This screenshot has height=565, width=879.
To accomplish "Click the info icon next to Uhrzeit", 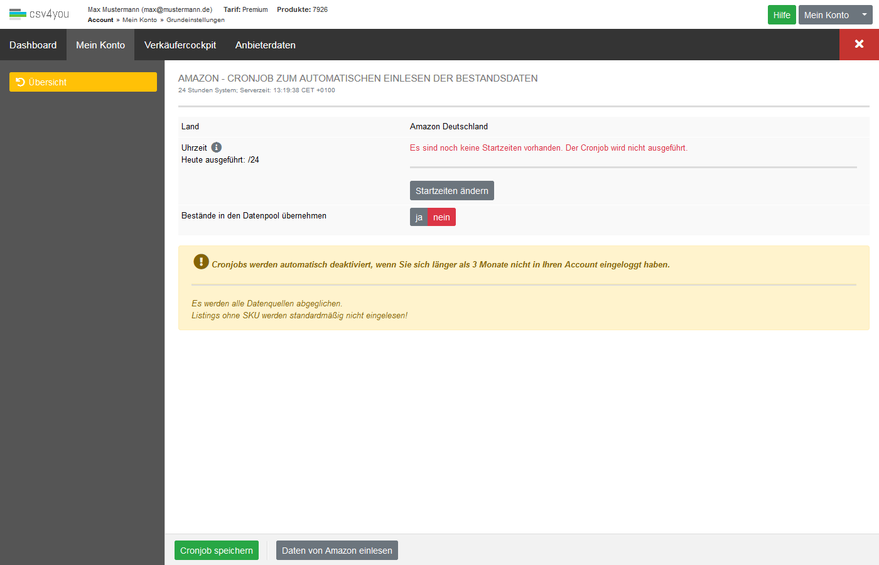I will click(217, 148).
